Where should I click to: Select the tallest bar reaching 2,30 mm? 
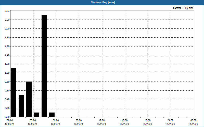[44, 66]
